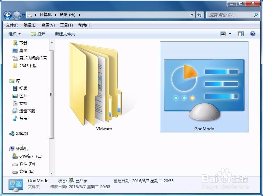This screenshot has width=263, height=196.
Task: Click the 打开 toolbar button
Action: coord(38,33)
